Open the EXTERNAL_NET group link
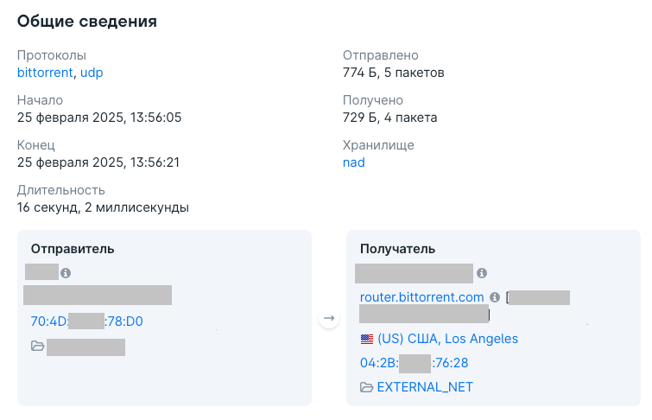The width and height of the screenshot is (652, 420). (425, 387)
